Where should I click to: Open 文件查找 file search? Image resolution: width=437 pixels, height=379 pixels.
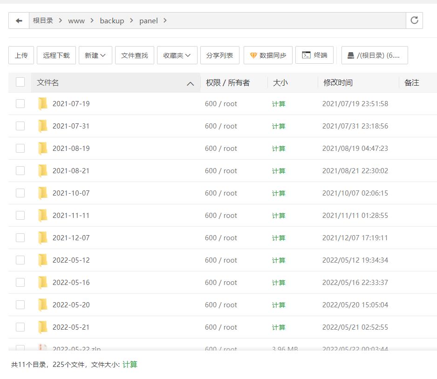(x=135, y=55)
